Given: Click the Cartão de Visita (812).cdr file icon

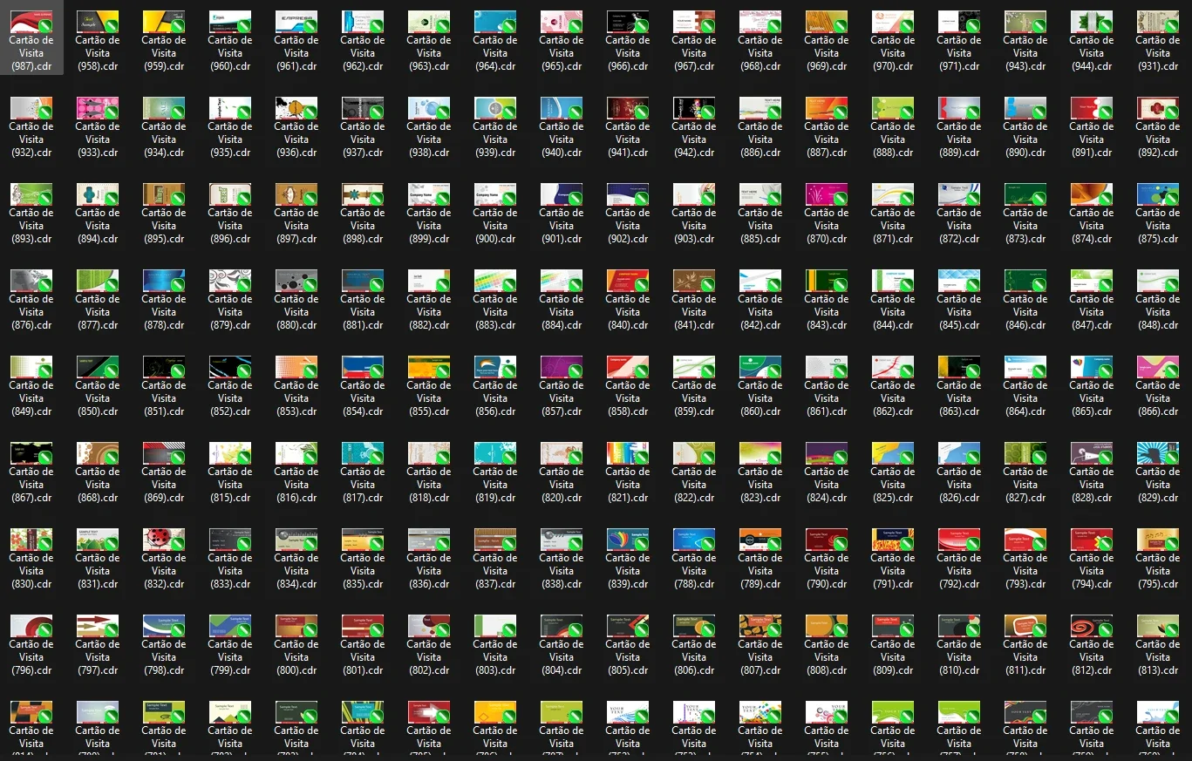Looking at the screenshot, I should 1092,626.
